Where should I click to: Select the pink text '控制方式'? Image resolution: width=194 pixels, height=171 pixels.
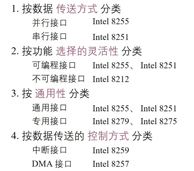point(108,136)
